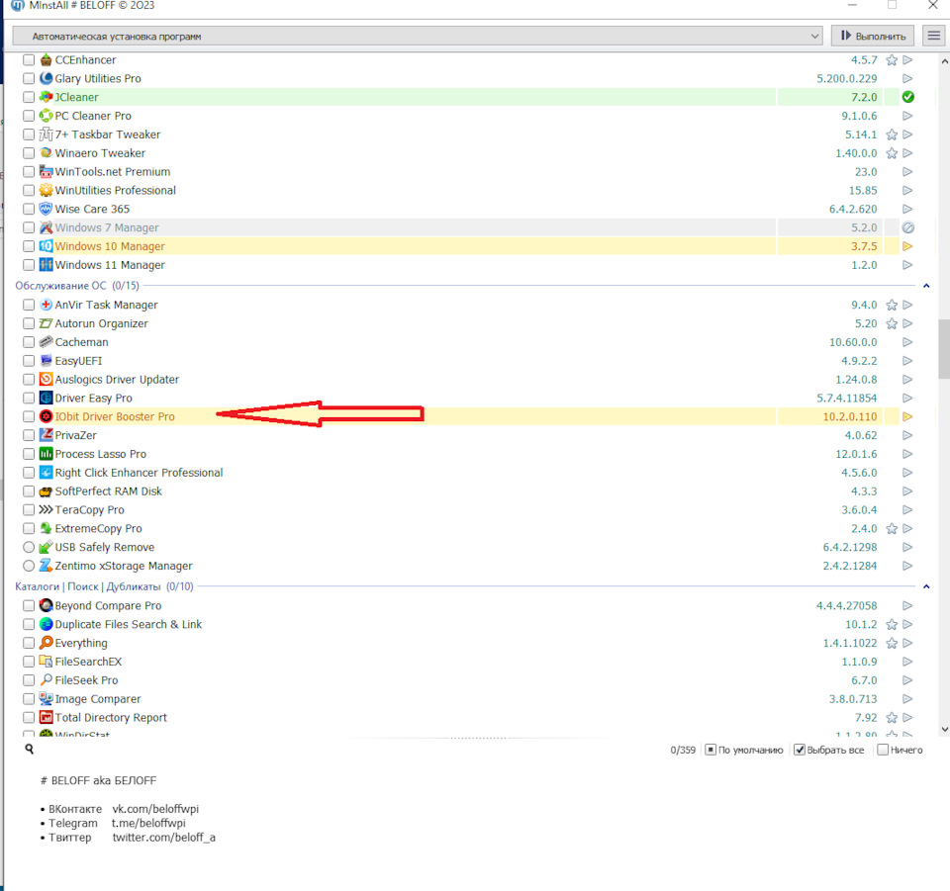Click the Windows 11 Manager icon

pyautogui.click(x=47, y=265)
